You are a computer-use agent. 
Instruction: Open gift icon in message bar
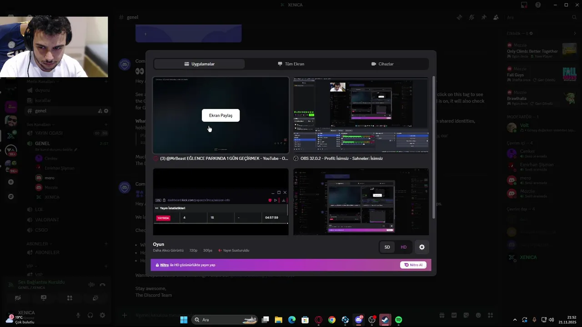[442, 315]
